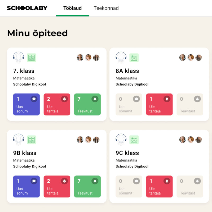
Task: Open the 8A klass course title
Action: tap(127, 71)
